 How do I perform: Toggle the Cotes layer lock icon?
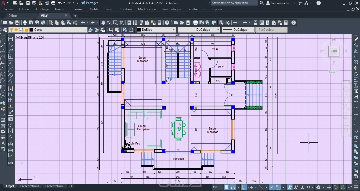[x=26, y=30]
